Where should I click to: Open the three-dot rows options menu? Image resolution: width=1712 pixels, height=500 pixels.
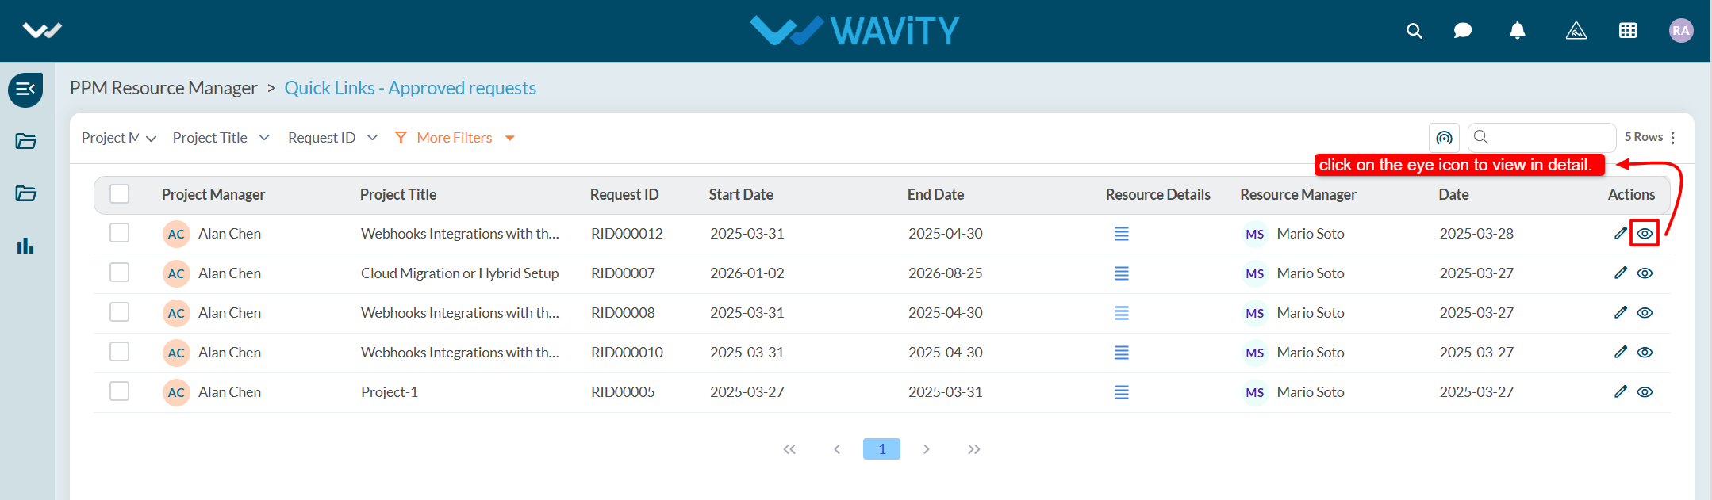click(x=1672, y=138)
